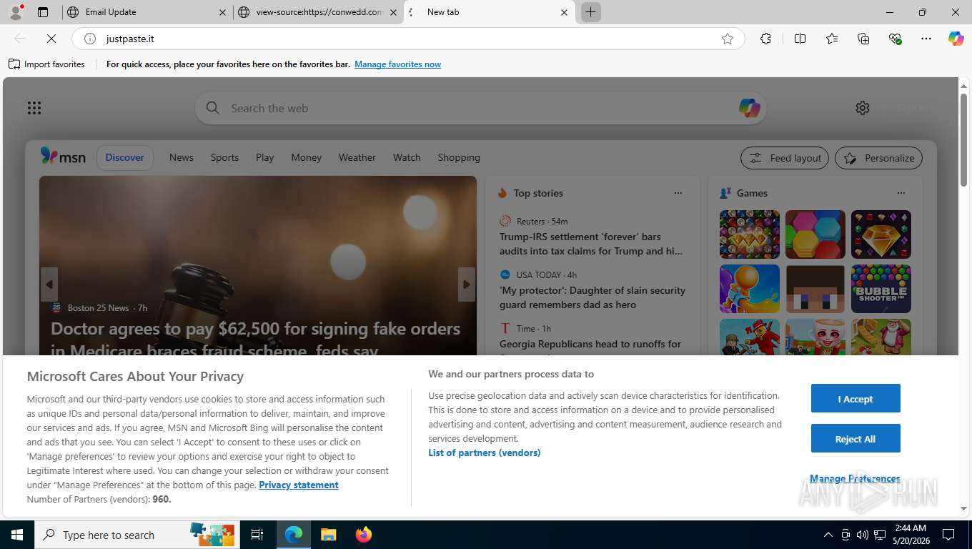Open the Doctor agrees to pay headline
The image size is (972, 549).
click(255, 338)
